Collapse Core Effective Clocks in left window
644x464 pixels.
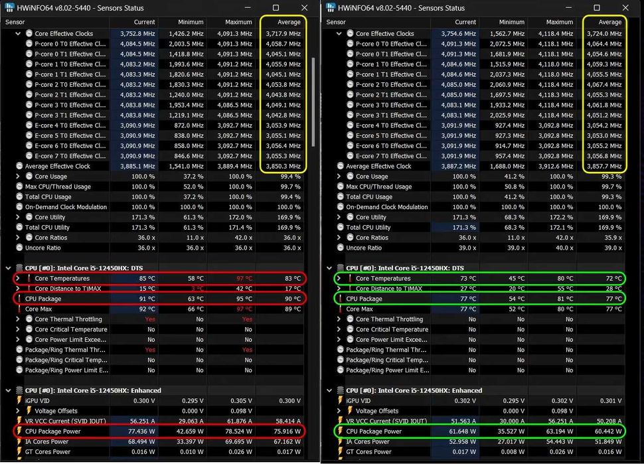point(18,34)
